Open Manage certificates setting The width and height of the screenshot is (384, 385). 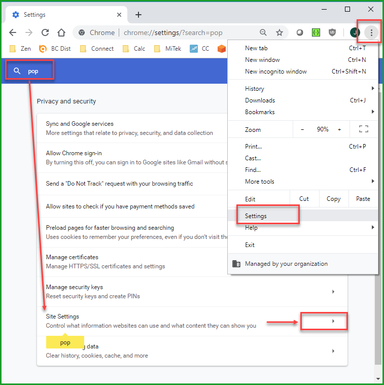(x=132, y=262)
